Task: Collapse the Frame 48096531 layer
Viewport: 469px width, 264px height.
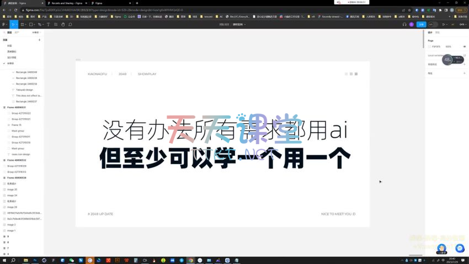Action: point(4,107)
